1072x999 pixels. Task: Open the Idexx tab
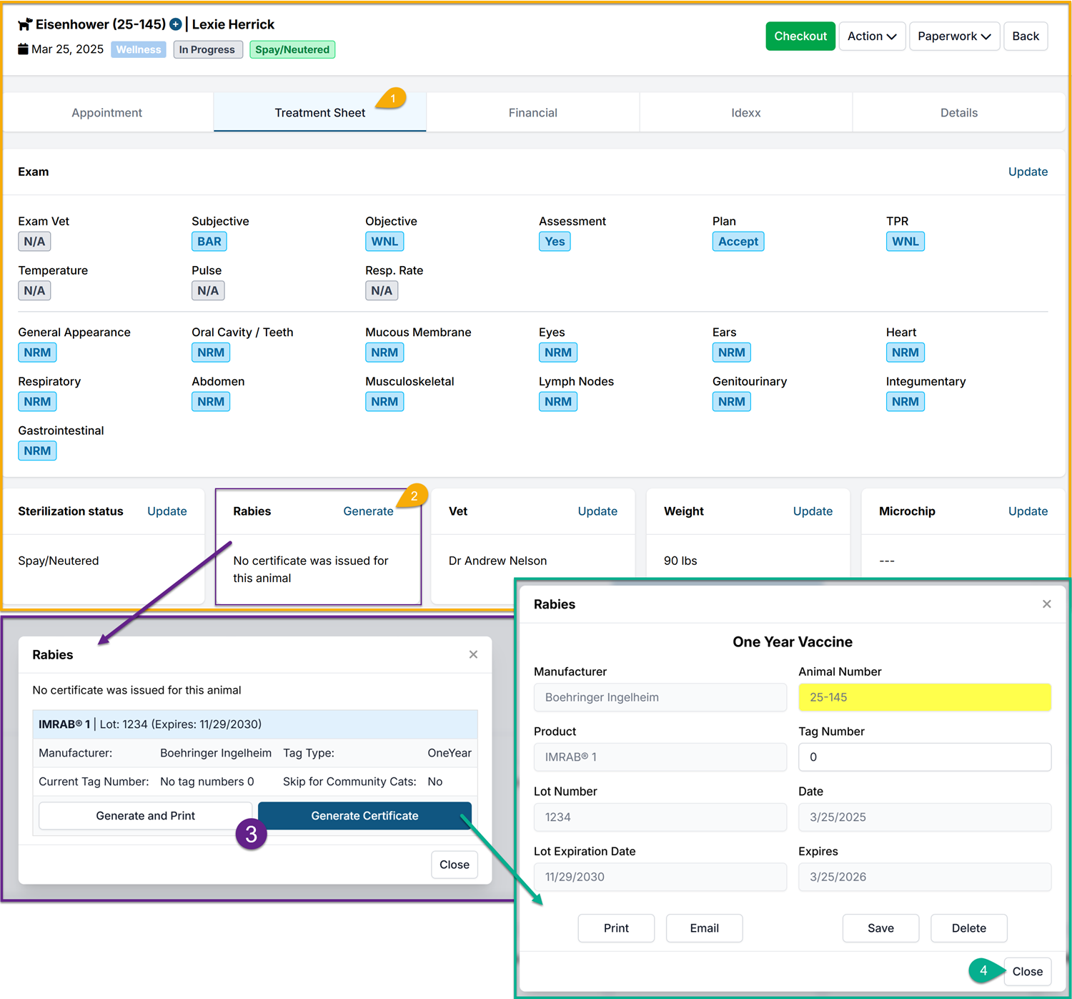pos(745,113)
